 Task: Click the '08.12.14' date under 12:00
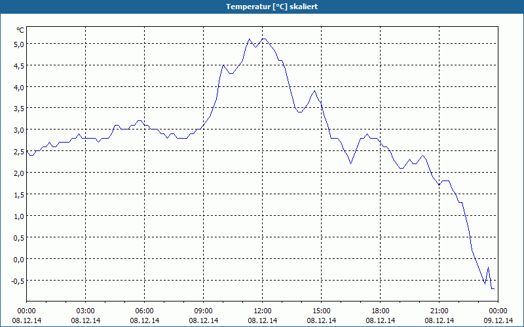coord(263,320)
